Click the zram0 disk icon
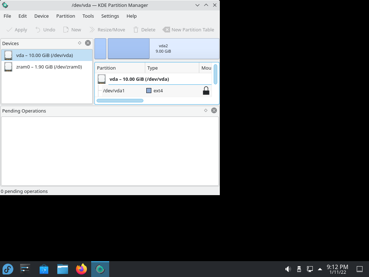 point(8,67)
